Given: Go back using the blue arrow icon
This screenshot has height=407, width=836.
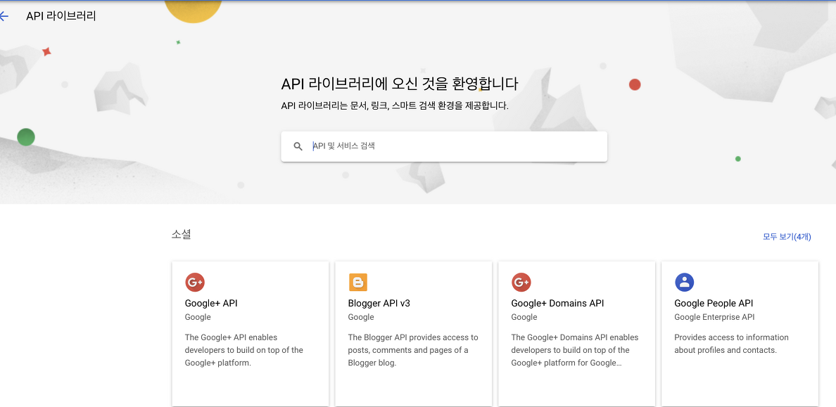Looking at the screenshot, I should click(4, 16).
